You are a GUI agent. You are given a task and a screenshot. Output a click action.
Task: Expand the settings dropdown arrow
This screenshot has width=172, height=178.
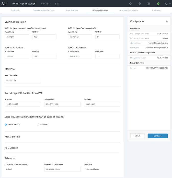(170, 4)
